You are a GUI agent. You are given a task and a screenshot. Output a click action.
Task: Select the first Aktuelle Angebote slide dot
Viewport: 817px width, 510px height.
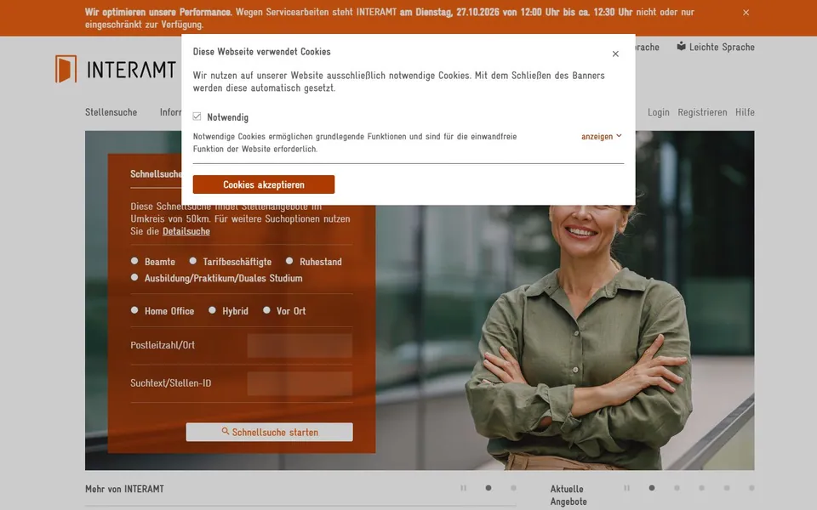point(652,488)
